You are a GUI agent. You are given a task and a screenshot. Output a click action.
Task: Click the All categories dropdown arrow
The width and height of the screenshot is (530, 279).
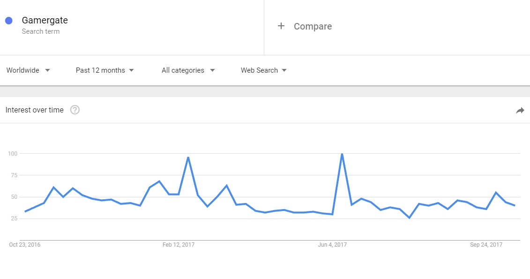click(212, 70)
